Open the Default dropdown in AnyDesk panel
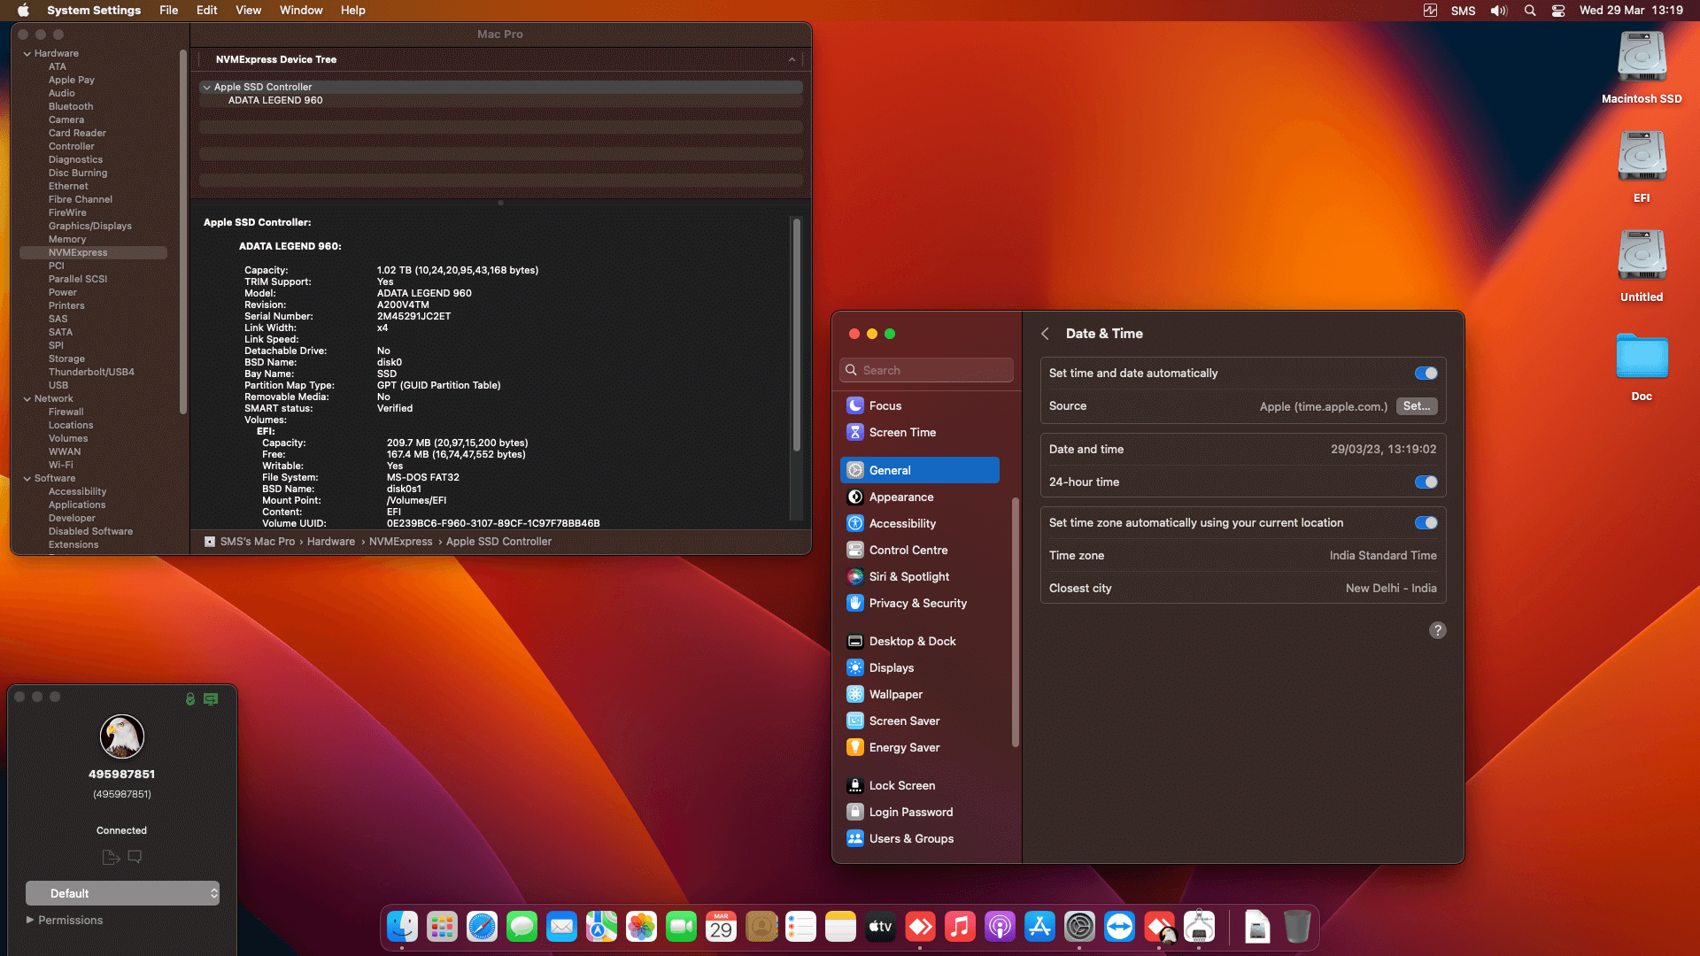 (122, 893)
